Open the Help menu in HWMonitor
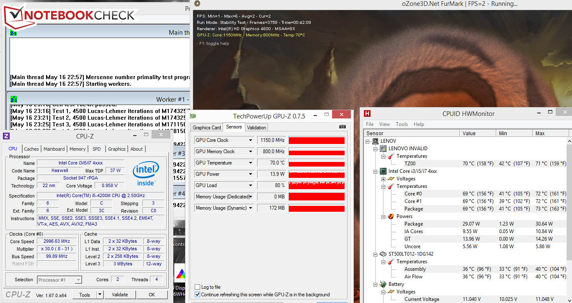Image resolution: width=572 pixels, height=303 pixels. click(419, 124)
